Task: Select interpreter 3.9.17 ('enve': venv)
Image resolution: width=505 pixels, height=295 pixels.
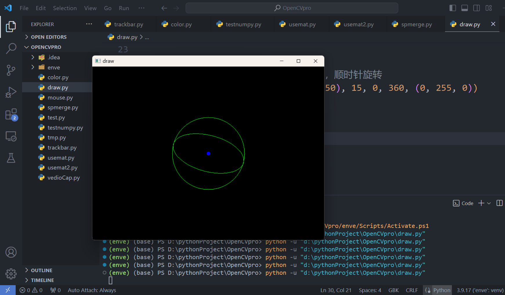Action: click(x=480, y=290)
